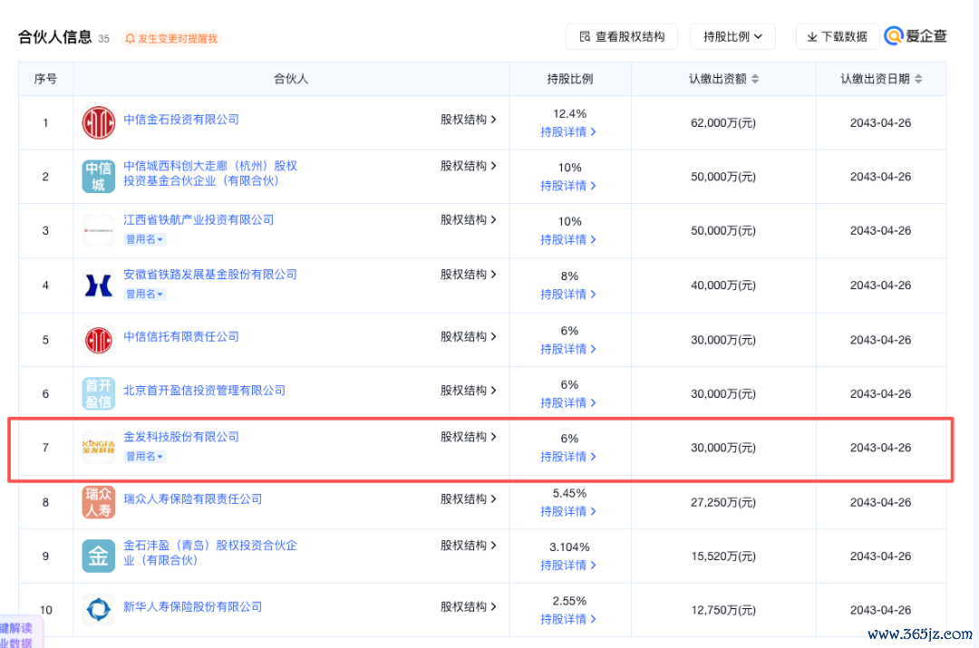Click the 40,000万(元) amount cell
979x648 pixels.
(x=723, y=285)
